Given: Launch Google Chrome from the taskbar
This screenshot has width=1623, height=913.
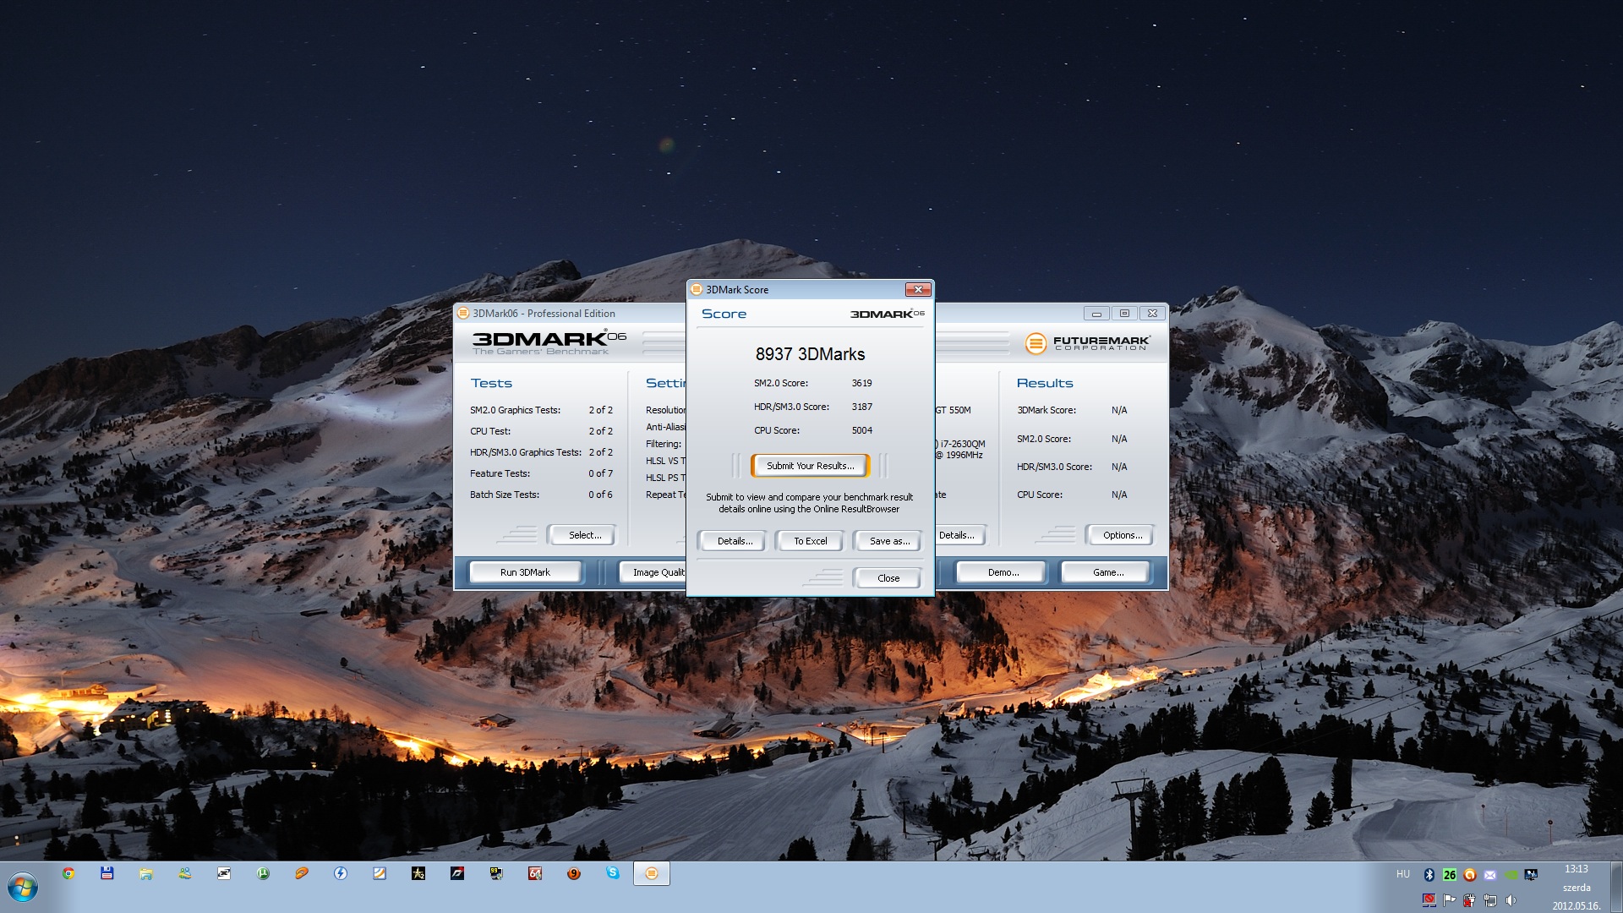Looking at the screenshot, I should point(68,873).
